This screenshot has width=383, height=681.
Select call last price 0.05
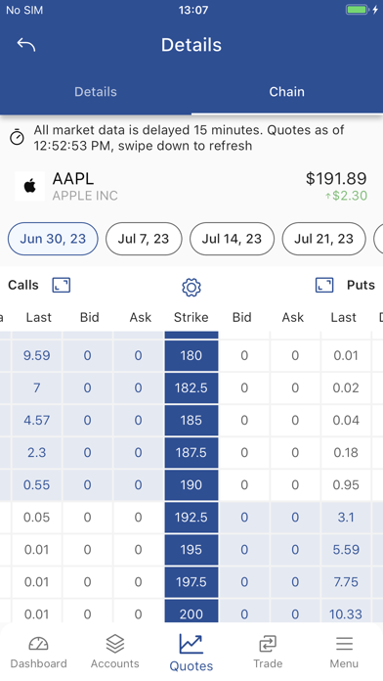pyautogui.click(x=37, y=518)
